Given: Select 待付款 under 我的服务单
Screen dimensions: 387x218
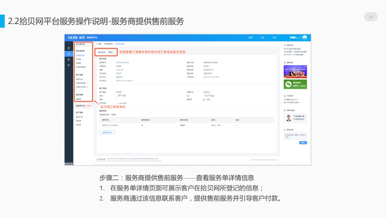Looking at the screenshot, I should click(x=78, y=59).
